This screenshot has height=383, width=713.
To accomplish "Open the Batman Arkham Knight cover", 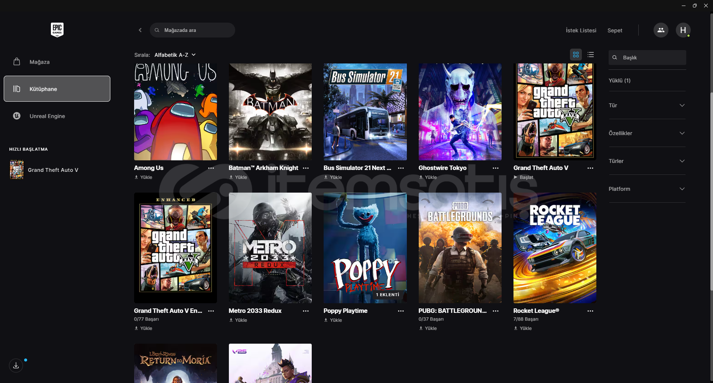I will [270, 112].
